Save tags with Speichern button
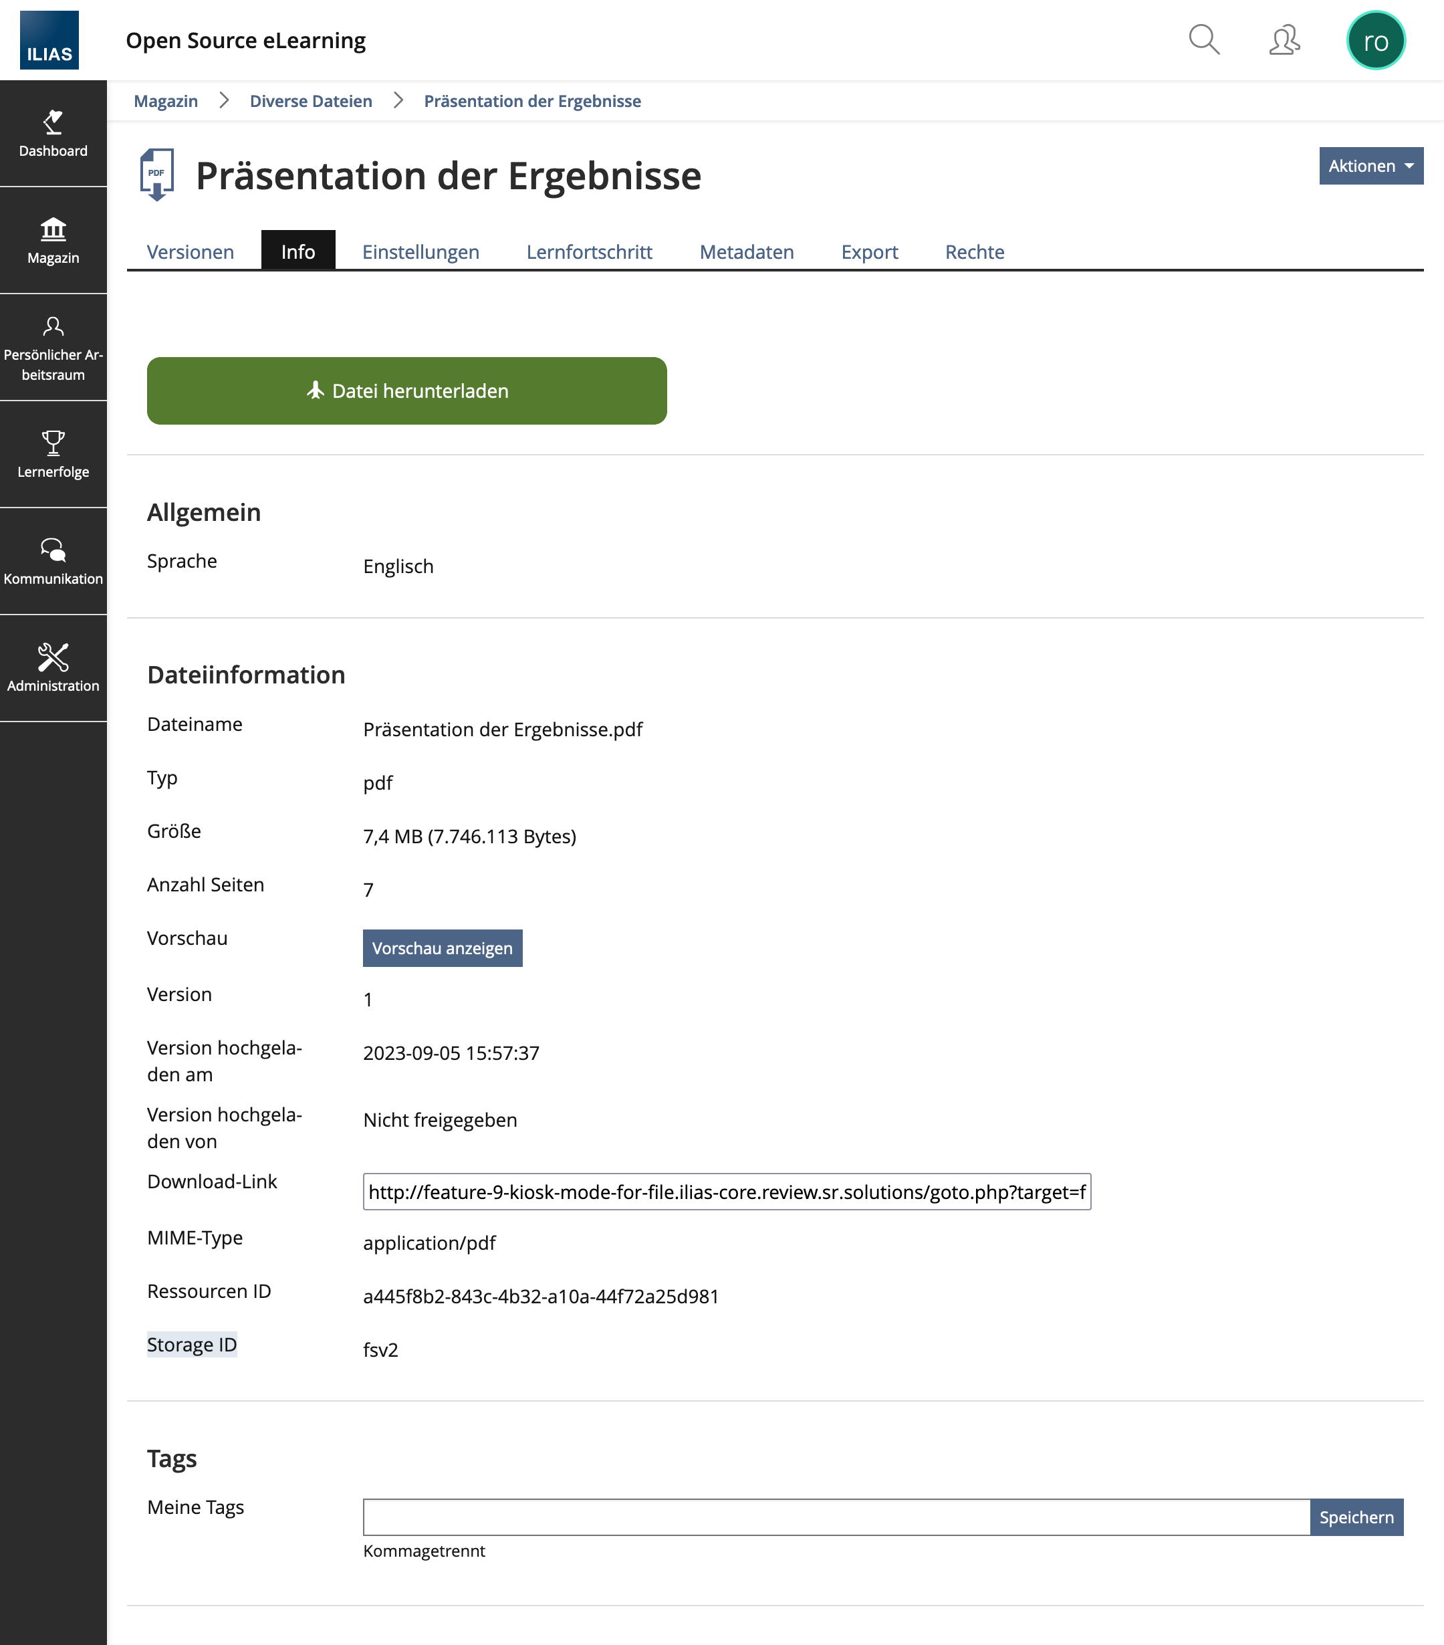 pos(1356,1517)
